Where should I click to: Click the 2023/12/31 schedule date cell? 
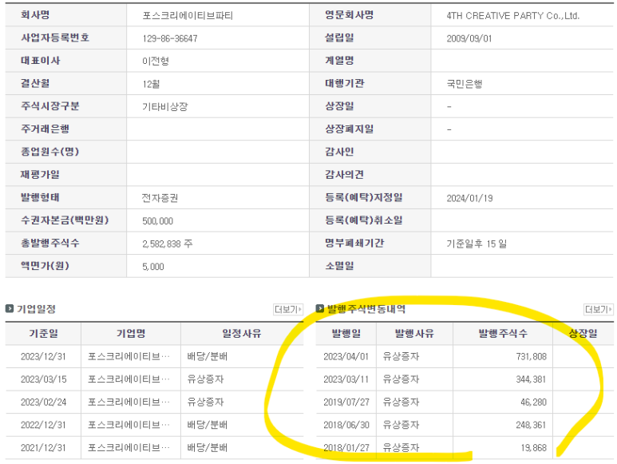point(43,356)
